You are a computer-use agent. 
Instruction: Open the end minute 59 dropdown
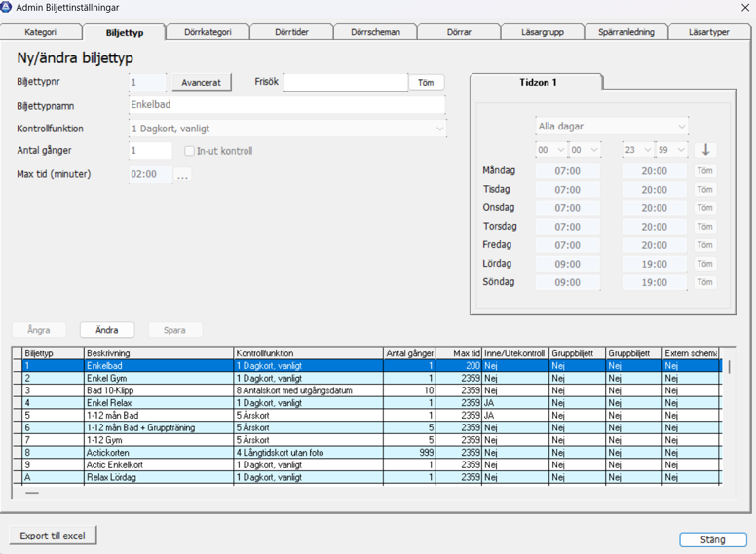click(x=671, y=150)
